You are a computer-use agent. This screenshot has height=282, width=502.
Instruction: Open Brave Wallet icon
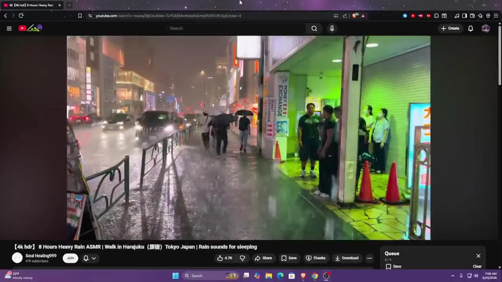point(472,16)
